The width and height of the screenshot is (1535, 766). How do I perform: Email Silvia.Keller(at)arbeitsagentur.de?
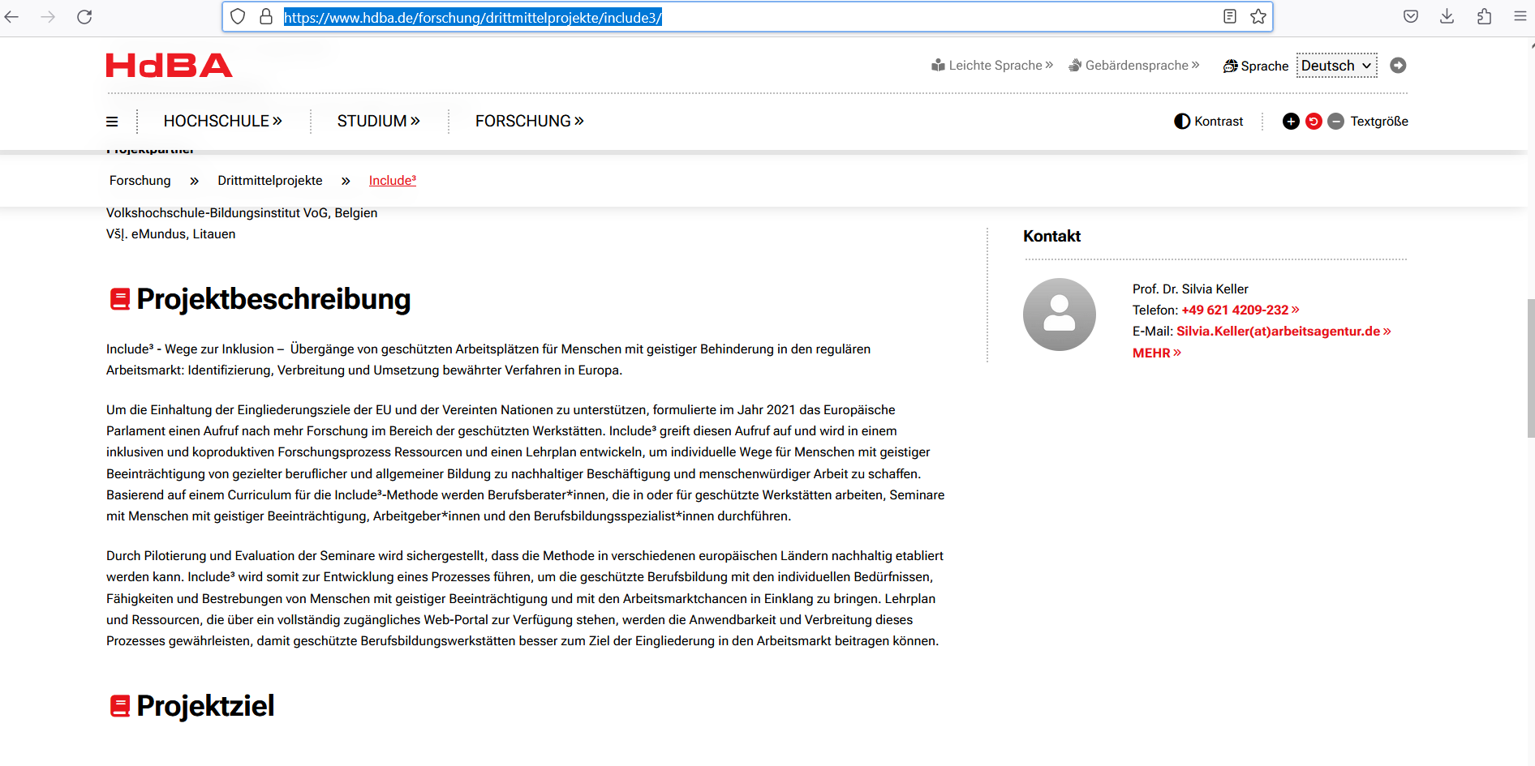(x=1283, y=332)
